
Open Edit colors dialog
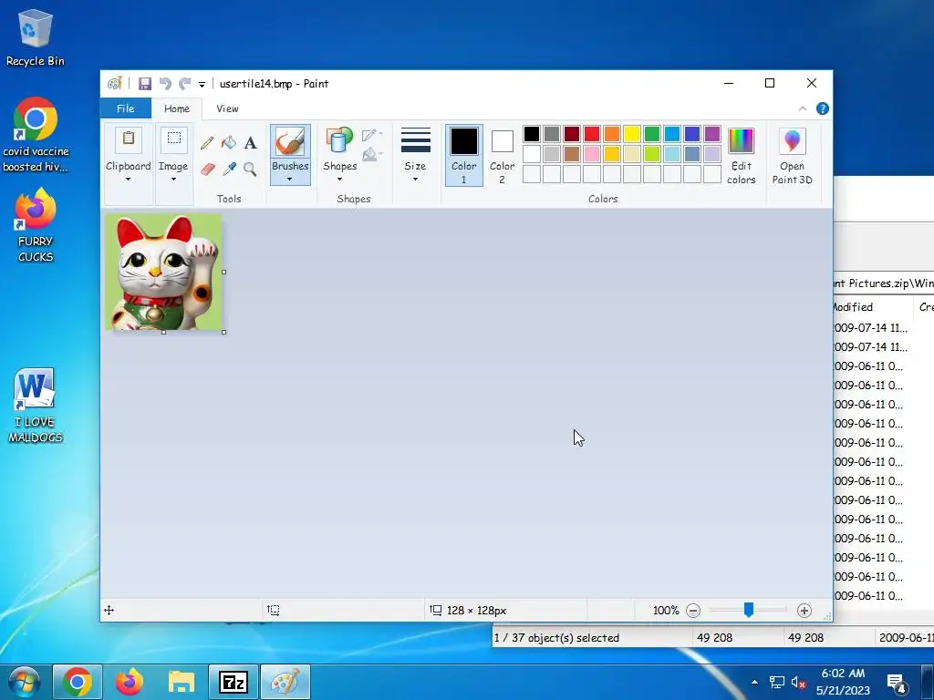[741, 156]
